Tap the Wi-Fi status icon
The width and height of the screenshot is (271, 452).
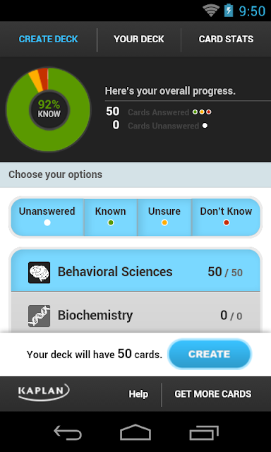pyautogui.click(x=211, y=11)
